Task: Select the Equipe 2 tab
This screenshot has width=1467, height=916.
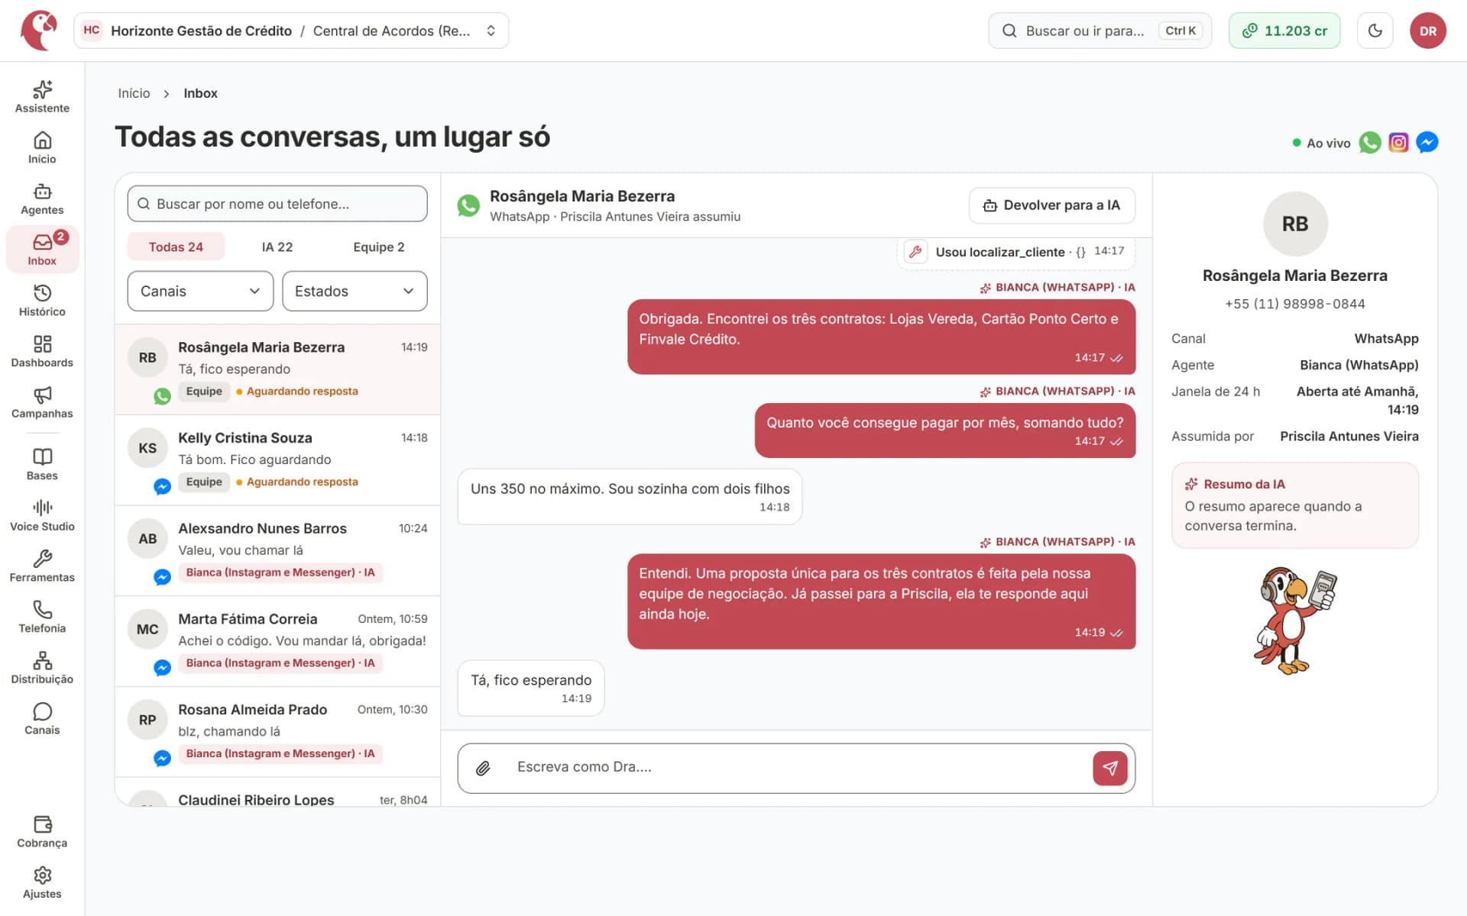Action: (379, 247)
